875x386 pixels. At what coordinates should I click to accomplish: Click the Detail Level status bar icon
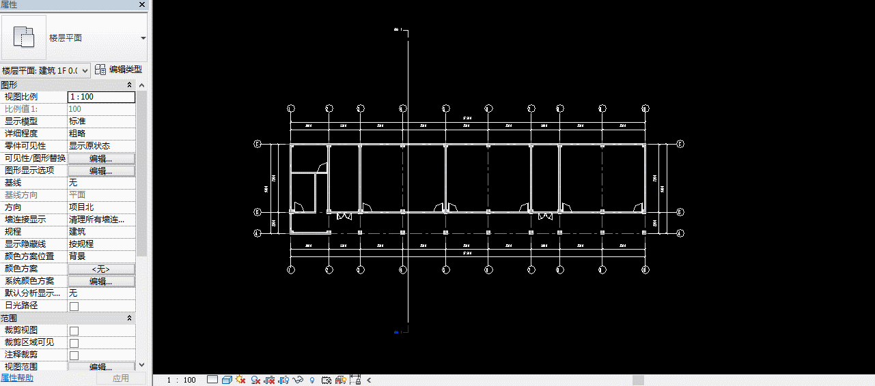point(212,380)
